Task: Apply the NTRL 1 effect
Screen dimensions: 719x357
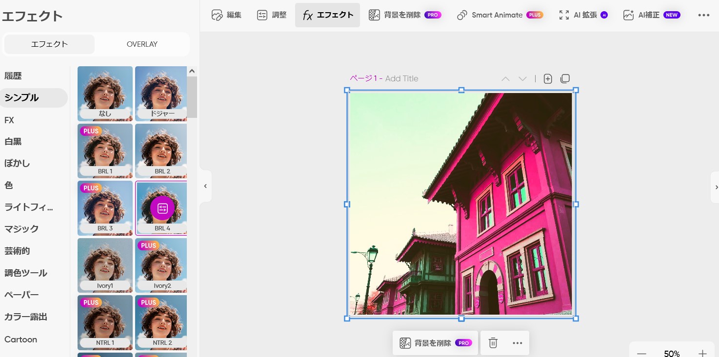Action: coord(105,322)
